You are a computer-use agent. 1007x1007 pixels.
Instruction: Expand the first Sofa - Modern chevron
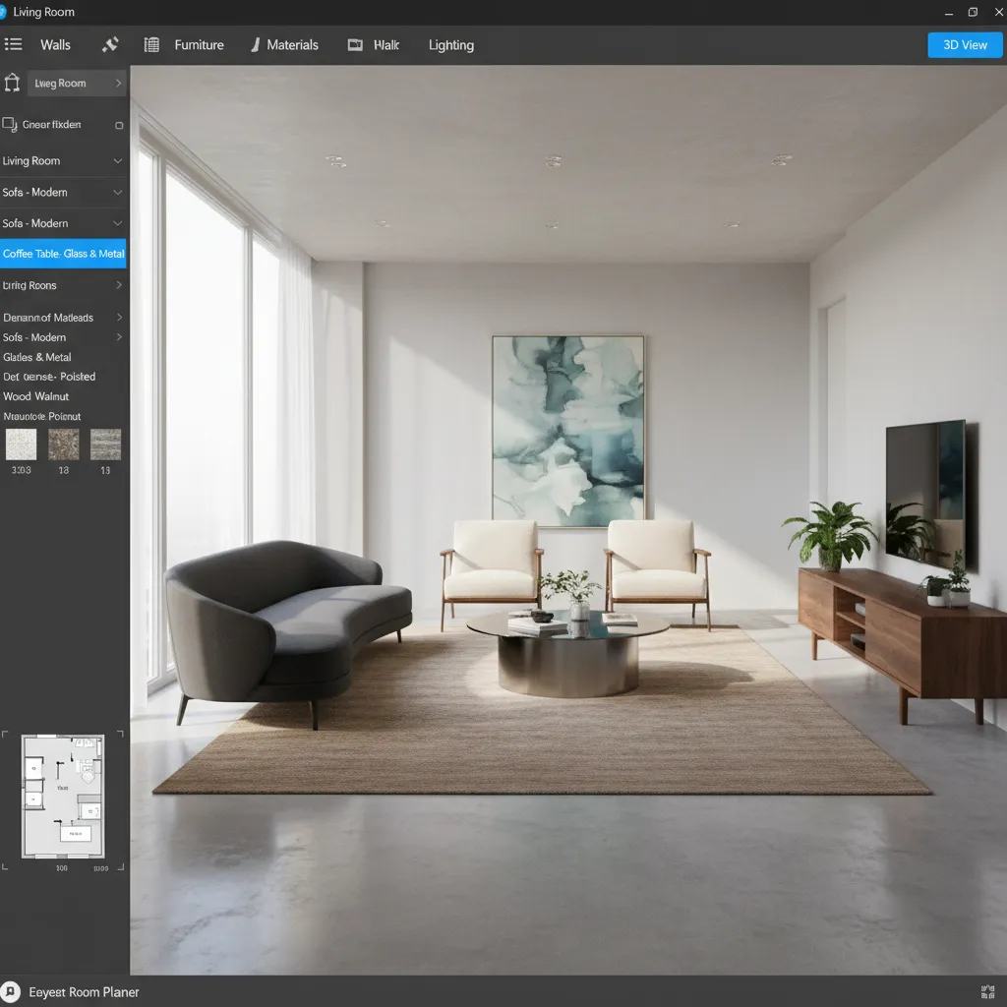click(118, 193)
